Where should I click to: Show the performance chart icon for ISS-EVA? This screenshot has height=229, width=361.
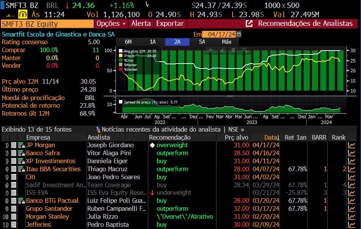click(351, 192)
